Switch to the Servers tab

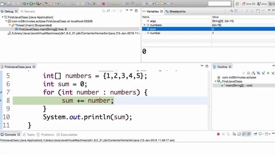(27, 12)
